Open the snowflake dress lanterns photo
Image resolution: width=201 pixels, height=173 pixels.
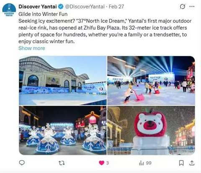pos(63,130)
